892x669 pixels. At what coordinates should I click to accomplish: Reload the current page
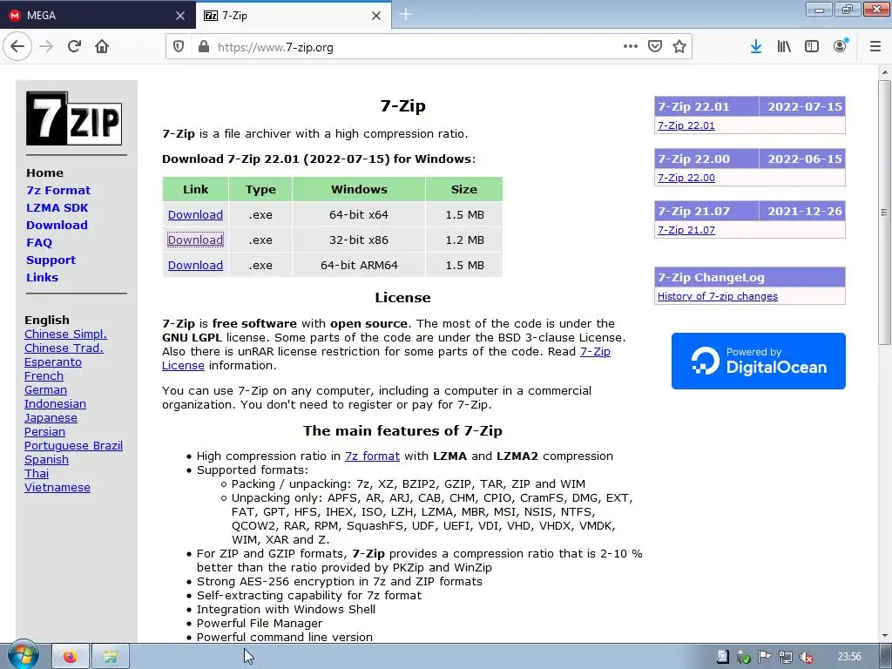point(74,47)
